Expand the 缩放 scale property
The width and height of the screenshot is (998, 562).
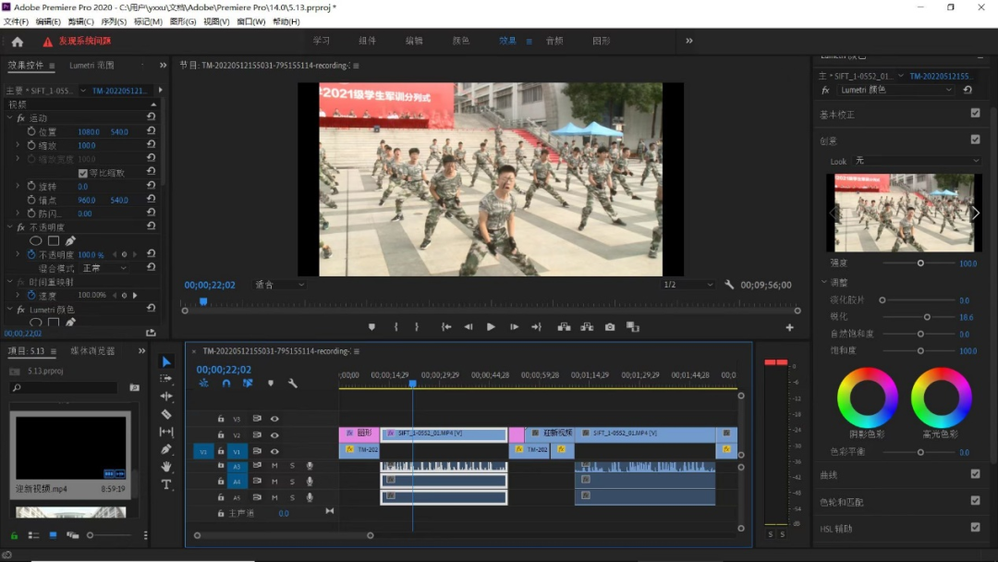(18, 146)
